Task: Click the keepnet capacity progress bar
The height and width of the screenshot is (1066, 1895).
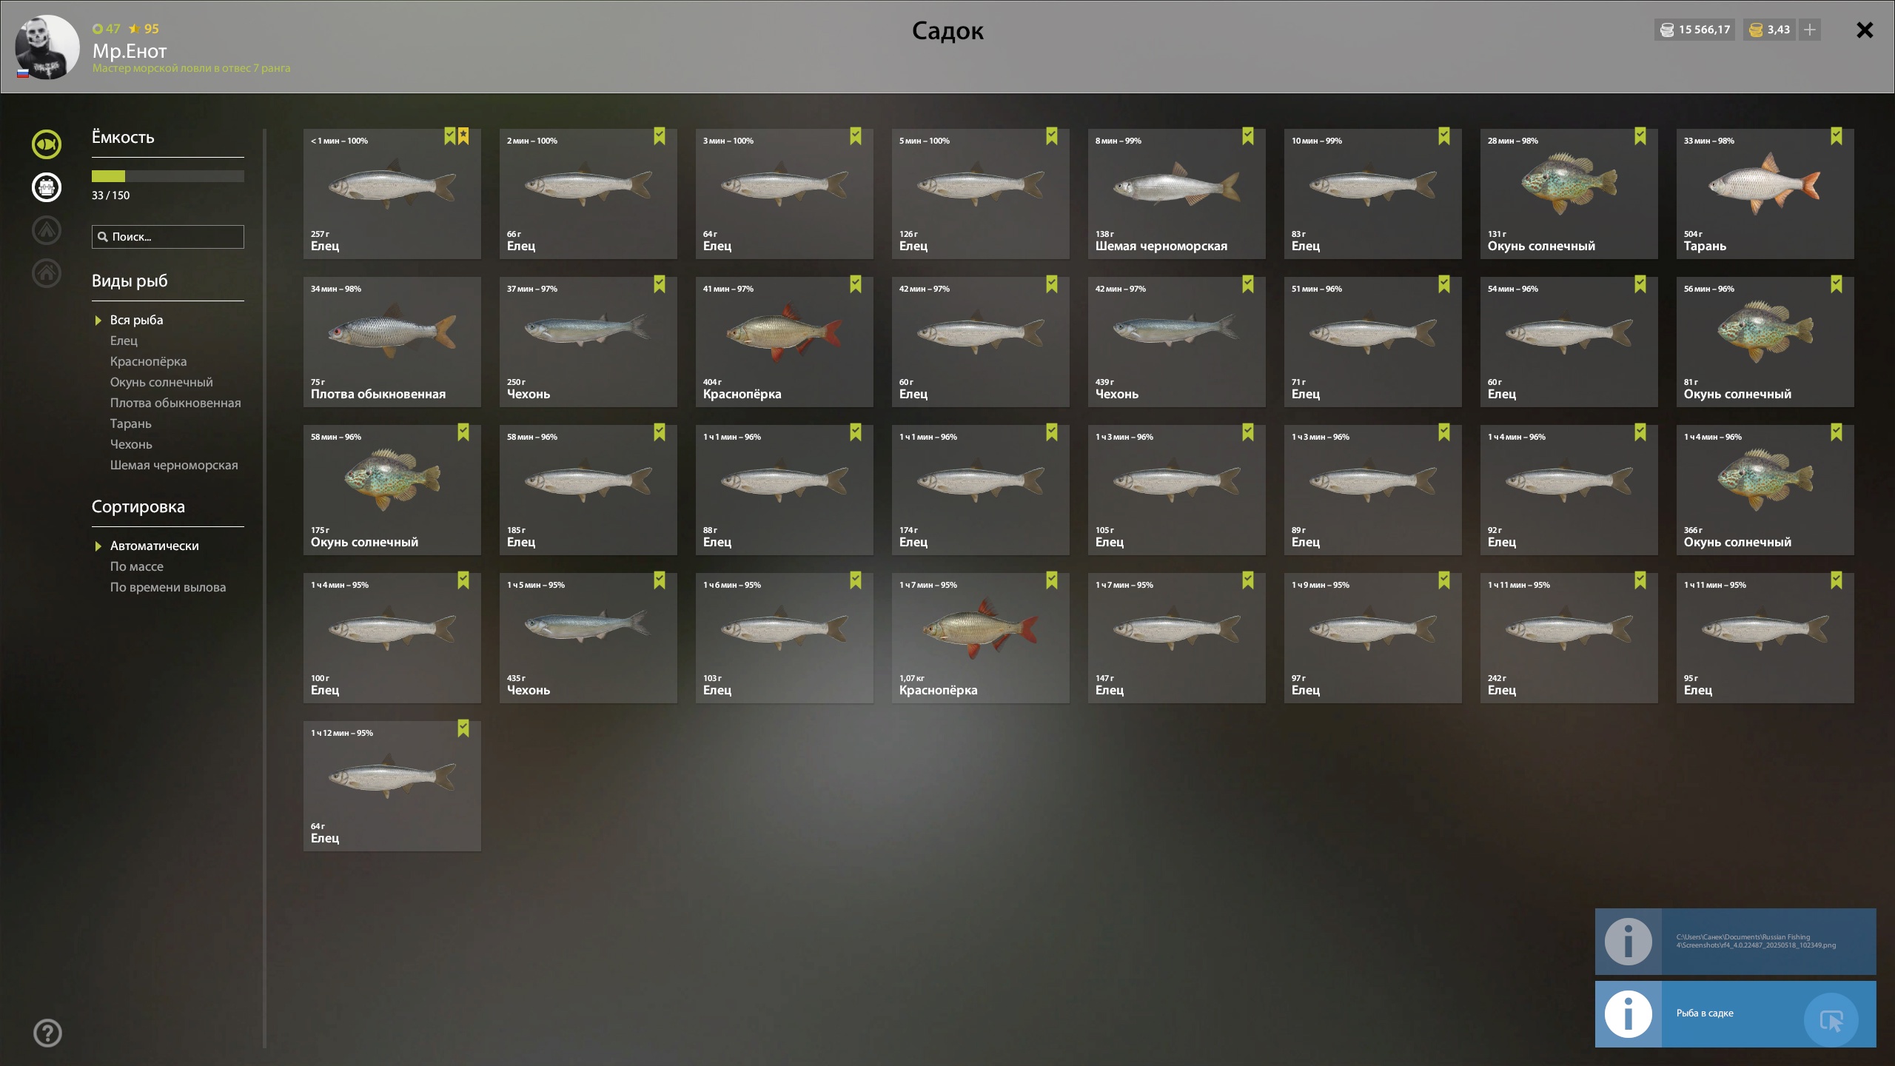Action: (x=168, y=176)
